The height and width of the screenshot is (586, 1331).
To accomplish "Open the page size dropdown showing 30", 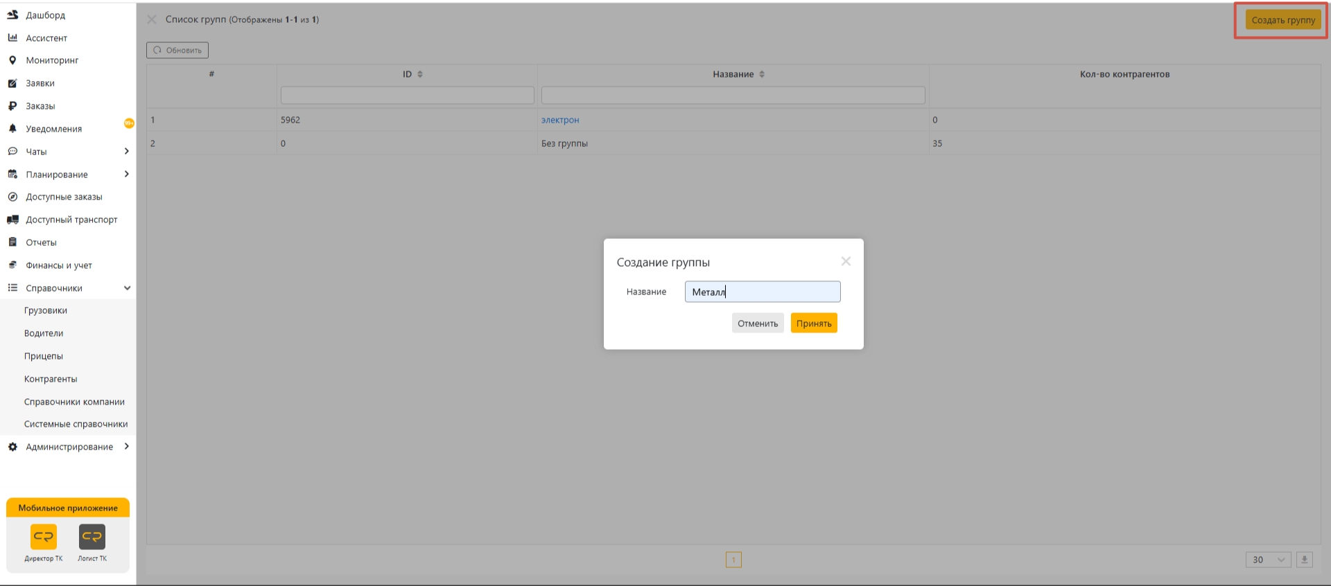I will (1268, 560).
